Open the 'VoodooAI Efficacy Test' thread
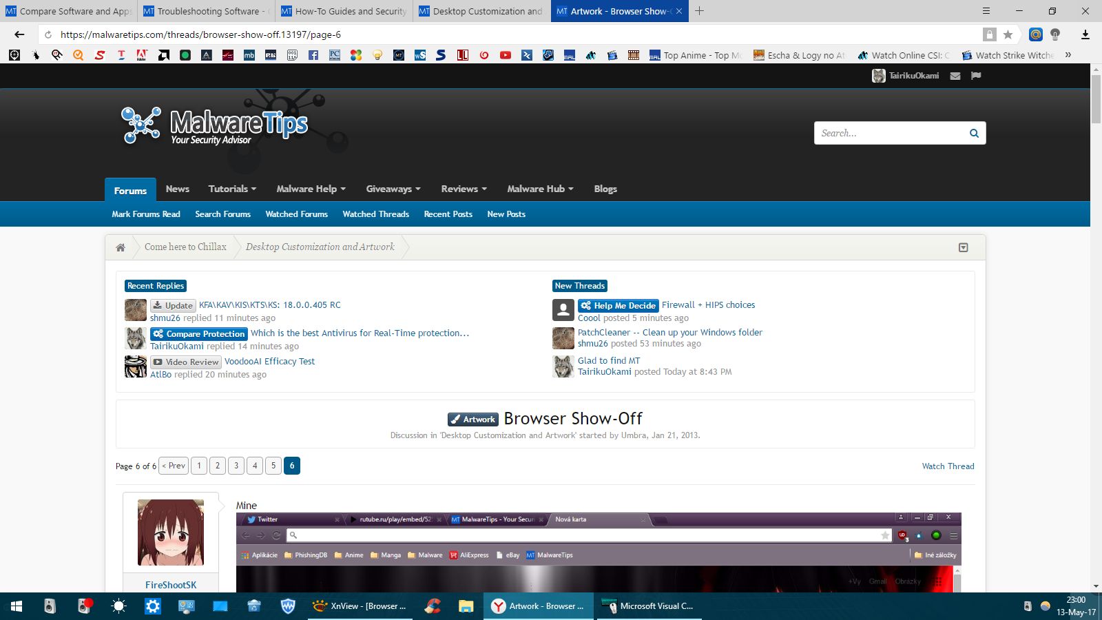The height and width of the screenshot is (620, 1102). (x=269, y=361)
